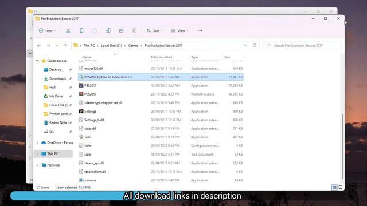Expand the address bar history chevron
The image size is (367, 206).
pos(245,46)
